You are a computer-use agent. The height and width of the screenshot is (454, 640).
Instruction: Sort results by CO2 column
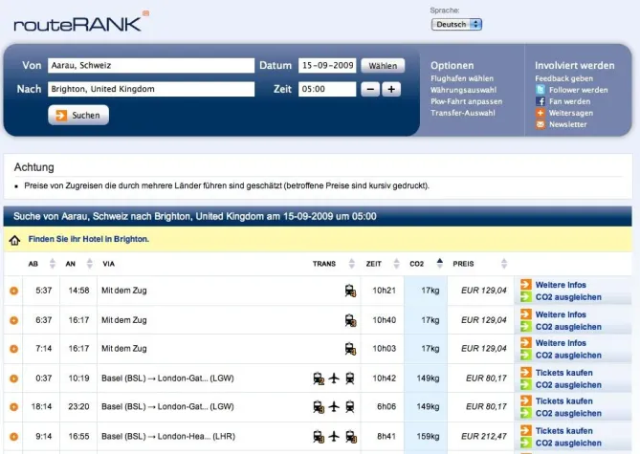click(417, 263)
